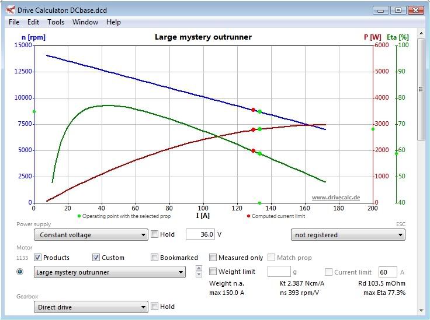Click the Drive Calculator title bar icon
The height and width of the screenshot is (320, 430).
pos(11,10)
